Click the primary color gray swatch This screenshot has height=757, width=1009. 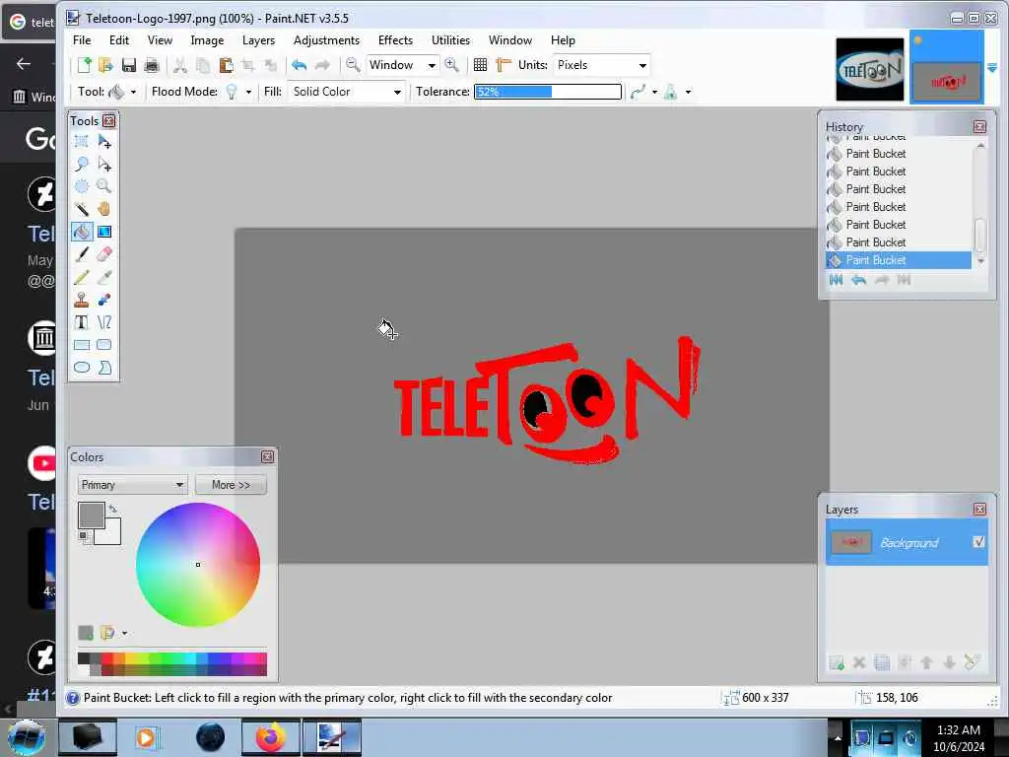click(91, 515)
